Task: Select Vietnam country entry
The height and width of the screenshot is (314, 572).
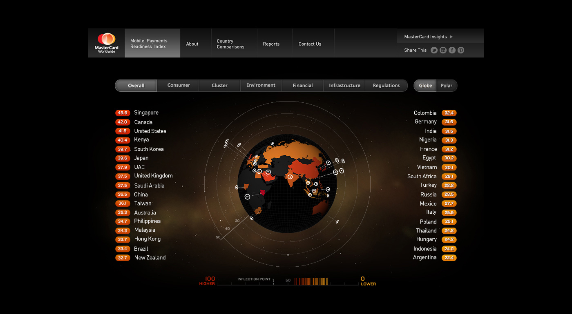Action: [427, 167]
